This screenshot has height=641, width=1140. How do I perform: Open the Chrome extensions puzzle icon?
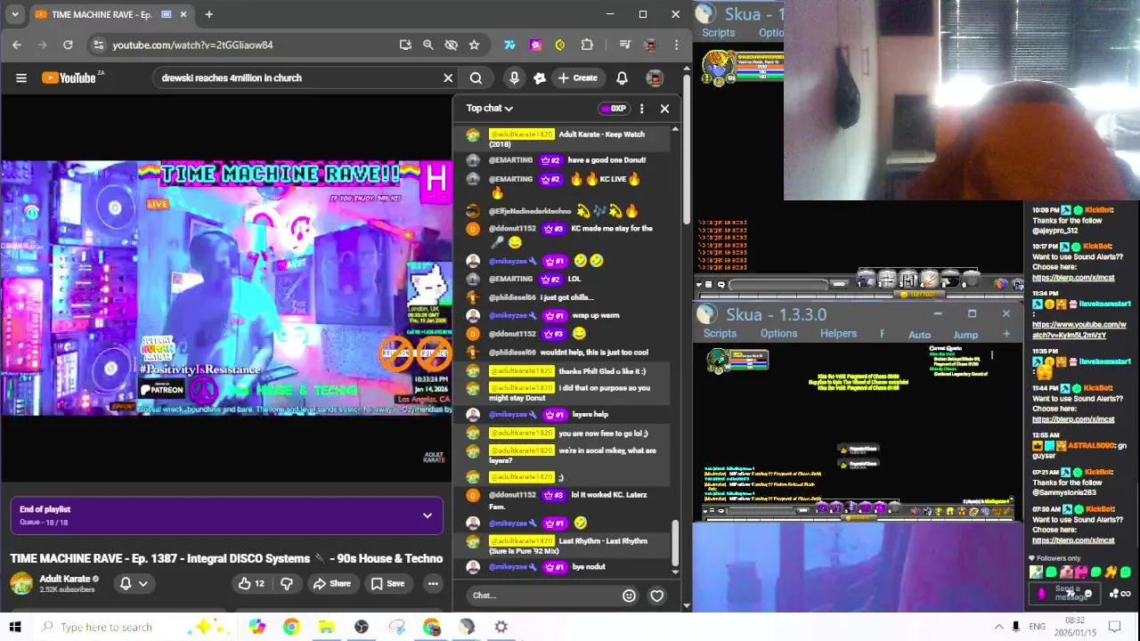pyautogui.click(x=586, y=45)
